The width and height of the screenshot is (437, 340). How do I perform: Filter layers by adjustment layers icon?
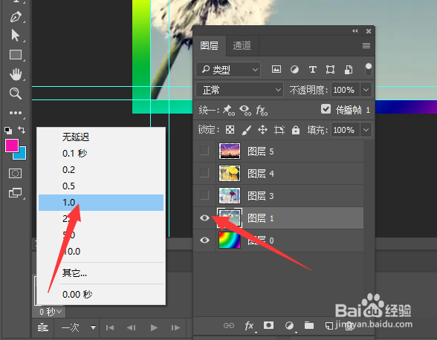tap(294, 69)
